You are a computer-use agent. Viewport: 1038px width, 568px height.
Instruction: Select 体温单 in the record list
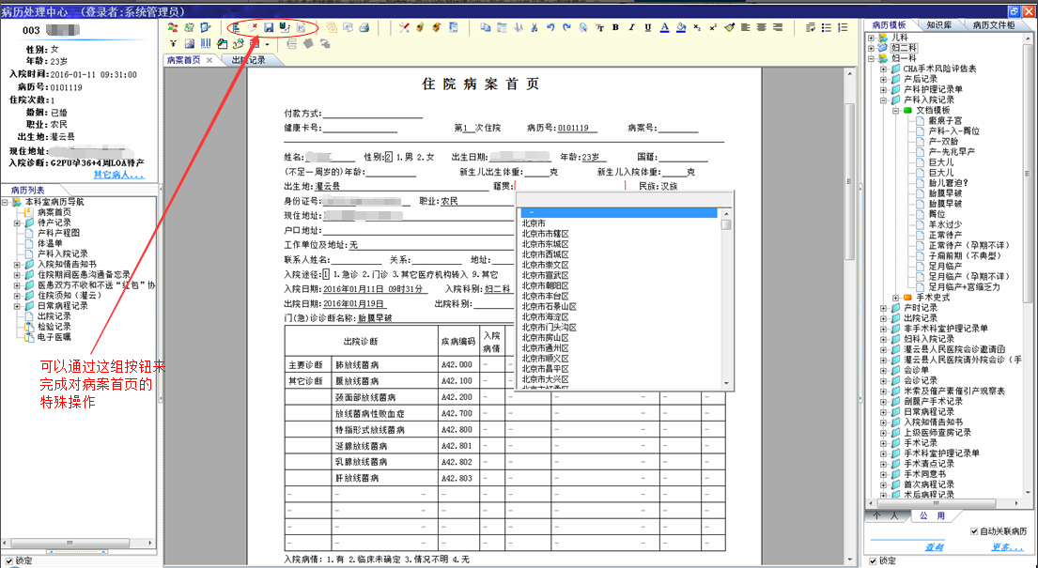tap(50, 243)
